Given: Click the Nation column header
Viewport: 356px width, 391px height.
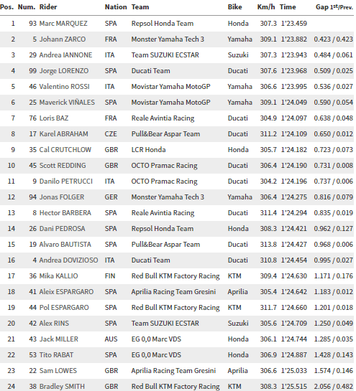Looking at the screenshot, I should tap(116, 6).
